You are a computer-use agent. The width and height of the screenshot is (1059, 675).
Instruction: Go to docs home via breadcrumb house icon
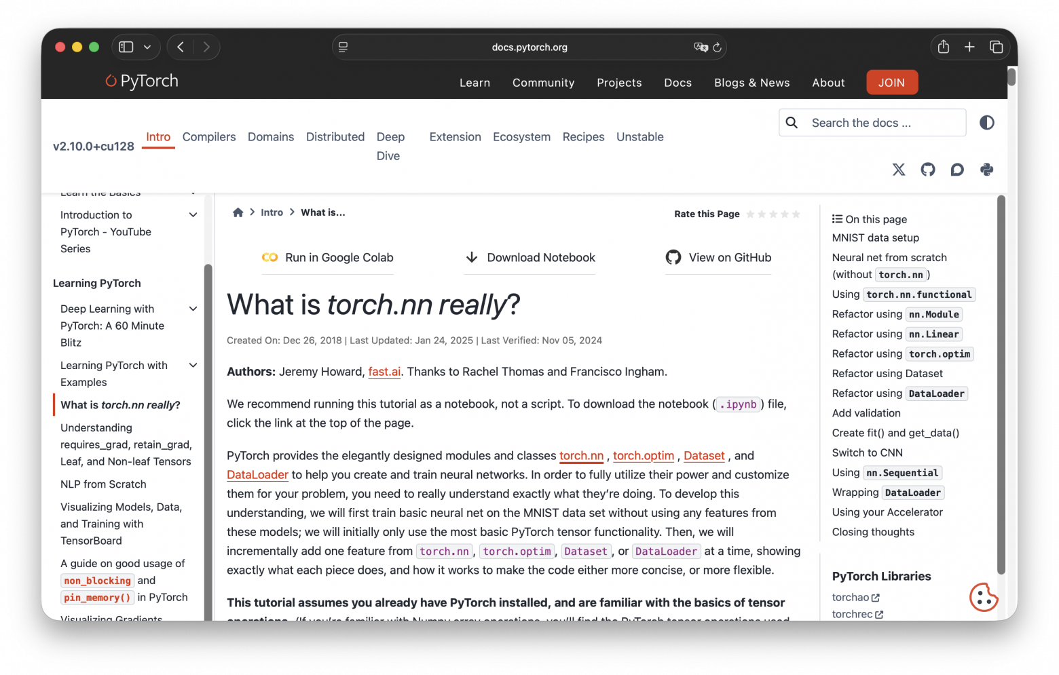[238, 212]
